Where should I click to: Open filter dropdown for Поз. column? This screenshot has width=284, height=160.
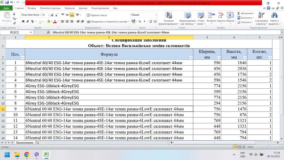click(x=23, y=58)
